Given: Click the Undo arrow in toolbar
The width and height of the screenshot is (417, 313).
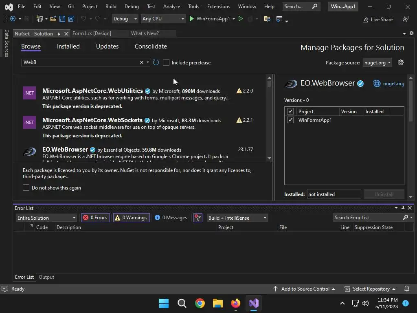Looking at the screenshot, I should tap(83, 19).
